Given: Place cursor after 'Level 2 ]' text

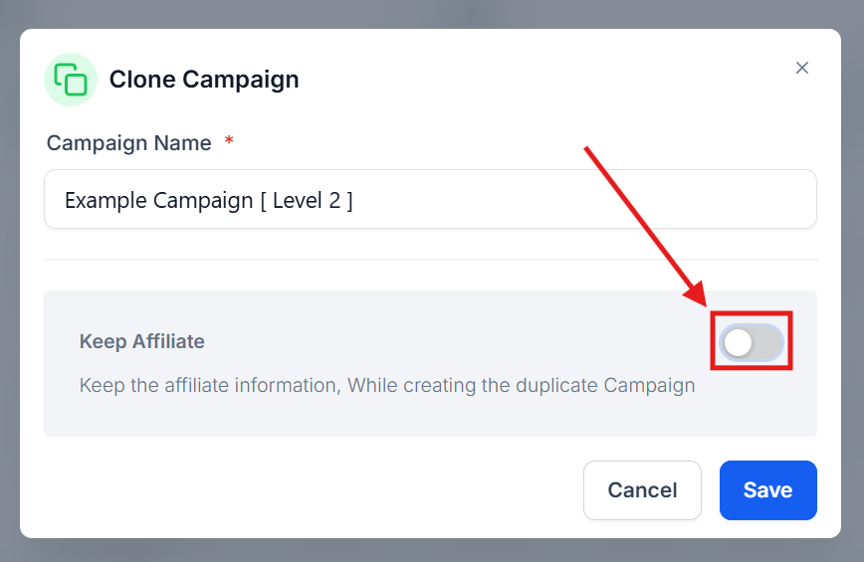Looking at the screenshot, I should pos(354,200).
